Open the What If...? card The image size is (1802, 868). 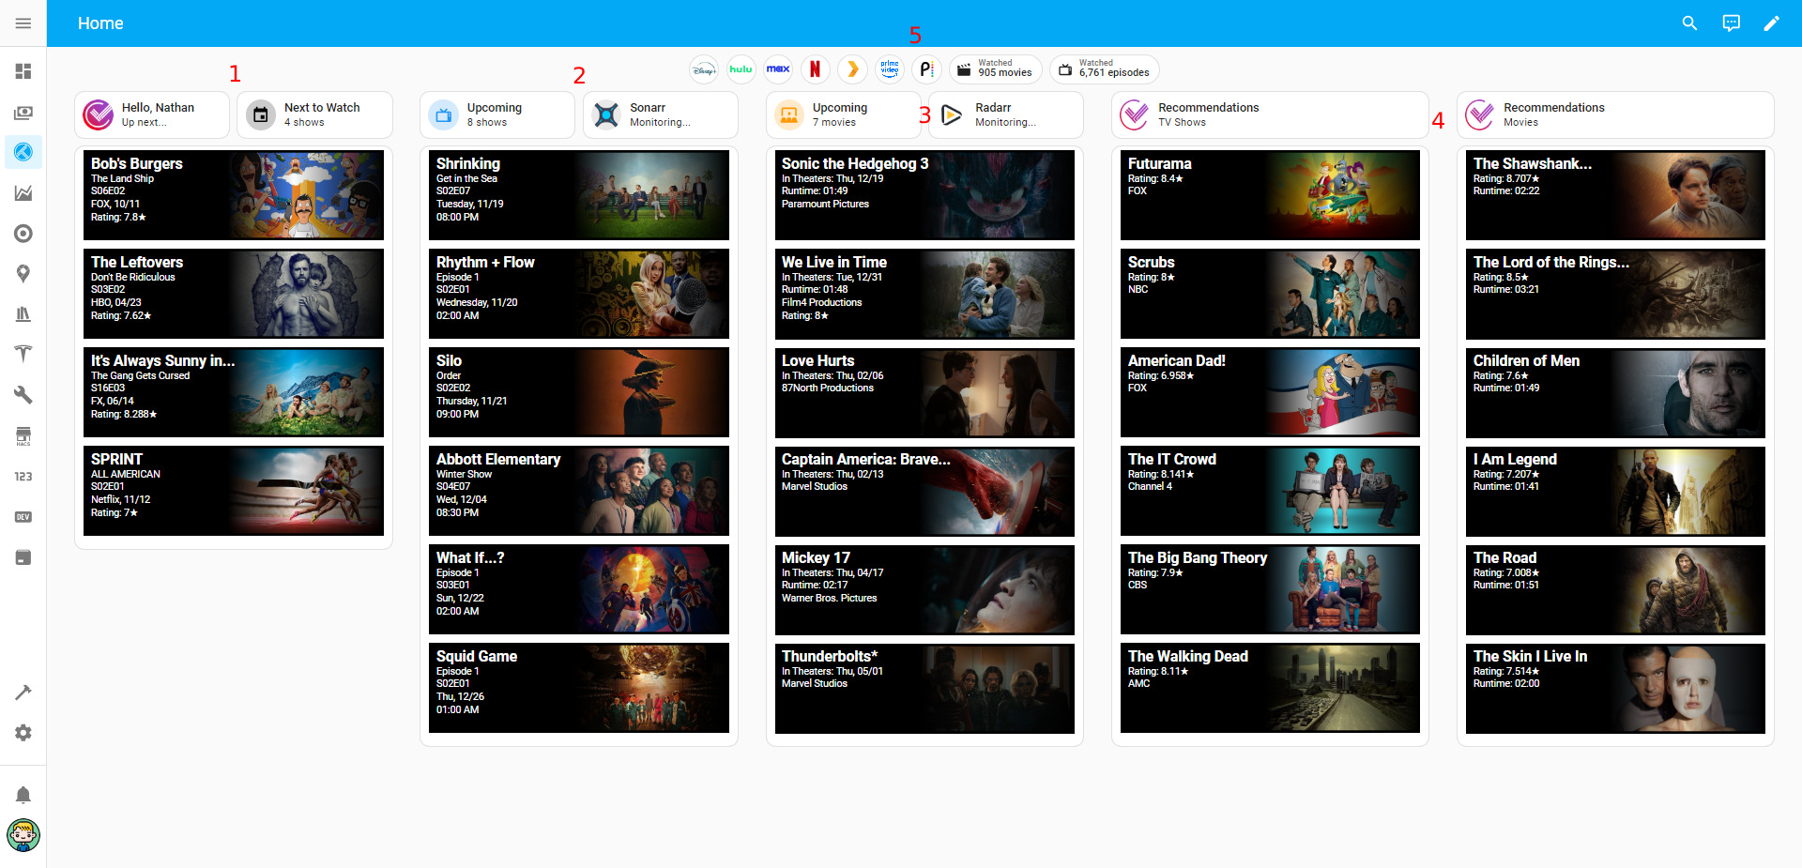pyautogui.click(x=579, y=589)
